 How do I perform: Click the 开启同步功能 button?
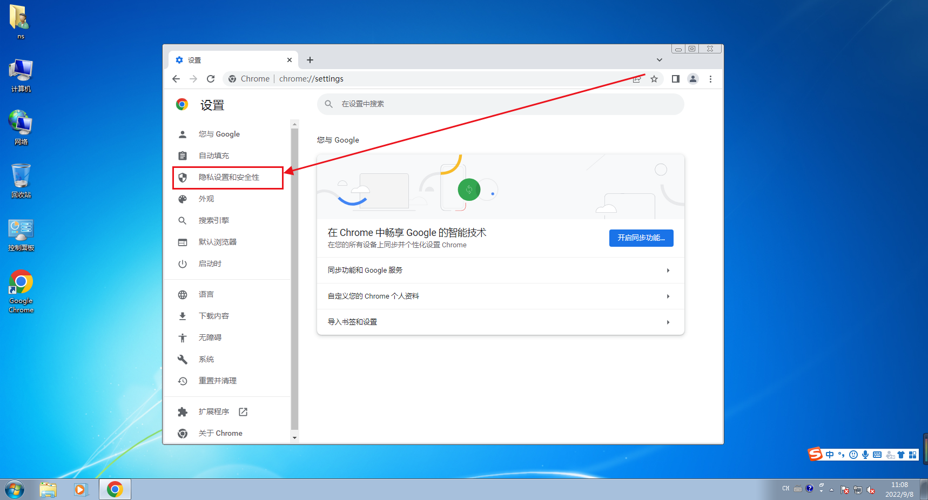point(641,238)
